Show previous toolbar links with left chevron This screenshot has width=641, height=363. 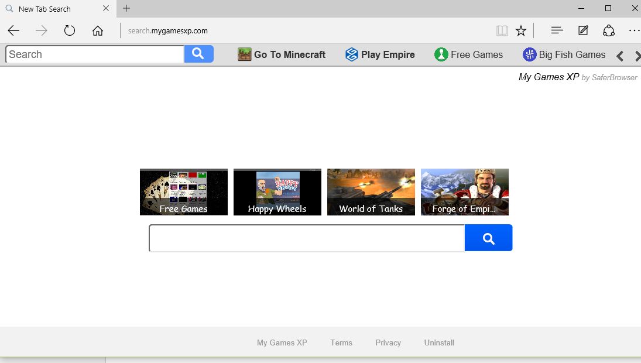click(x=620, y=56)
